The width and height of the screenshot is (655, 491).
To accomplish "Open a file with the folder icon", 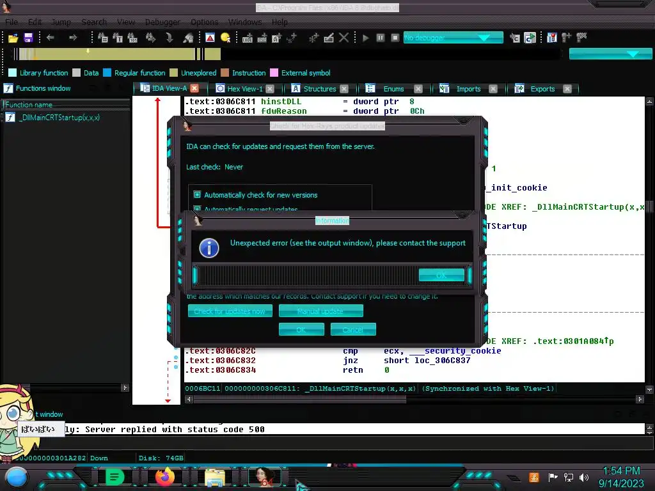I will tap(13, 38).
